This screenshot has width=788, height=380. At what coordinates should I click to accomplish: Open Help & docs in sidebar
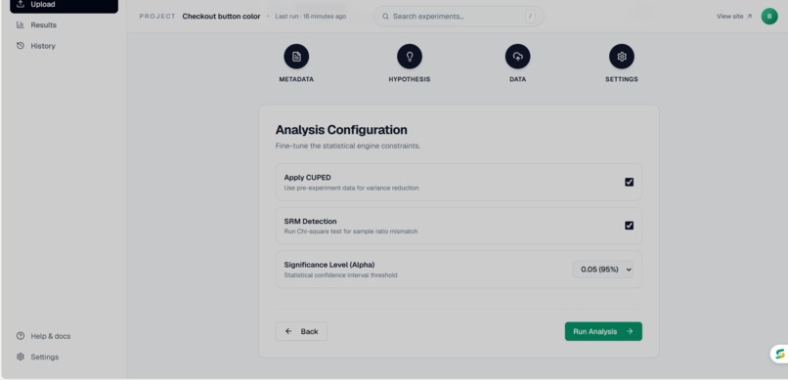65,336
